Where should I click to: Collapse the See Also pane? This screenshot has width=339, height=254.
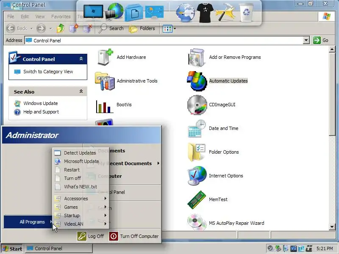81,91
